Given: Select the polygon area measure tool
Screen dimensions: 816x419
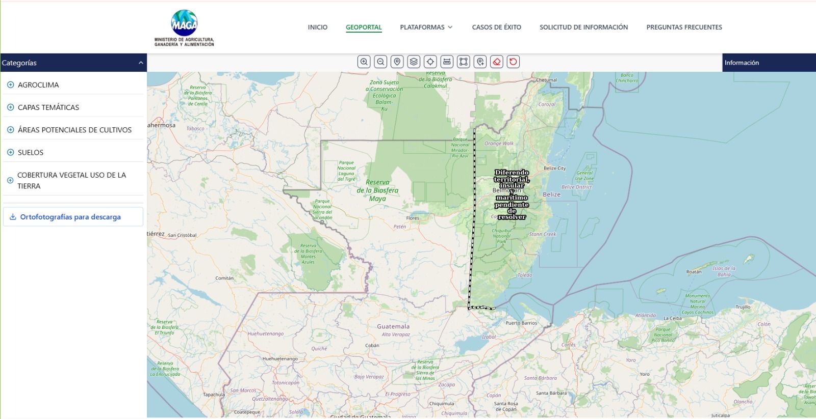Looking at the screenshot, I should tap(464, 62).
